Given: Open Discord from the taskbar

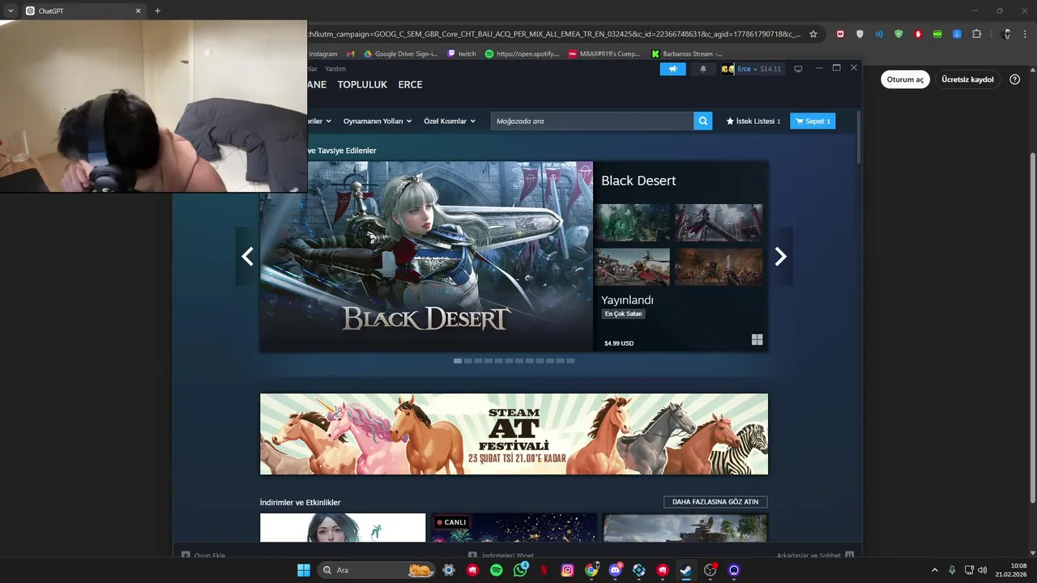Looking at the screenshot, I should pyautogui.click(x=615, y=570).
